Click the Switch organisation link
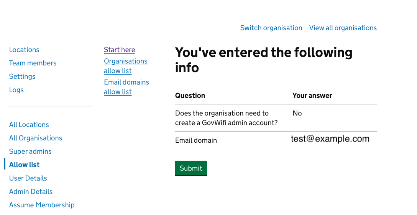The image size is (417, 215). coord(271,28)
